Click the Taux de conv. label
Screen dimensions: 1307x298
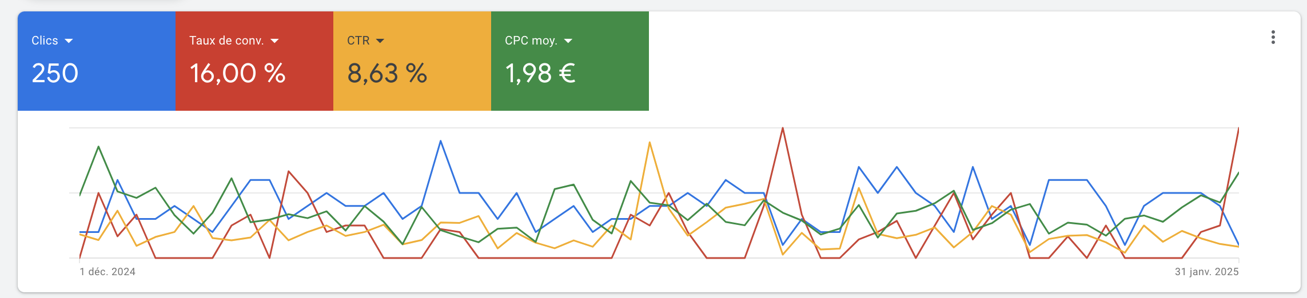(x=226, y=41)
